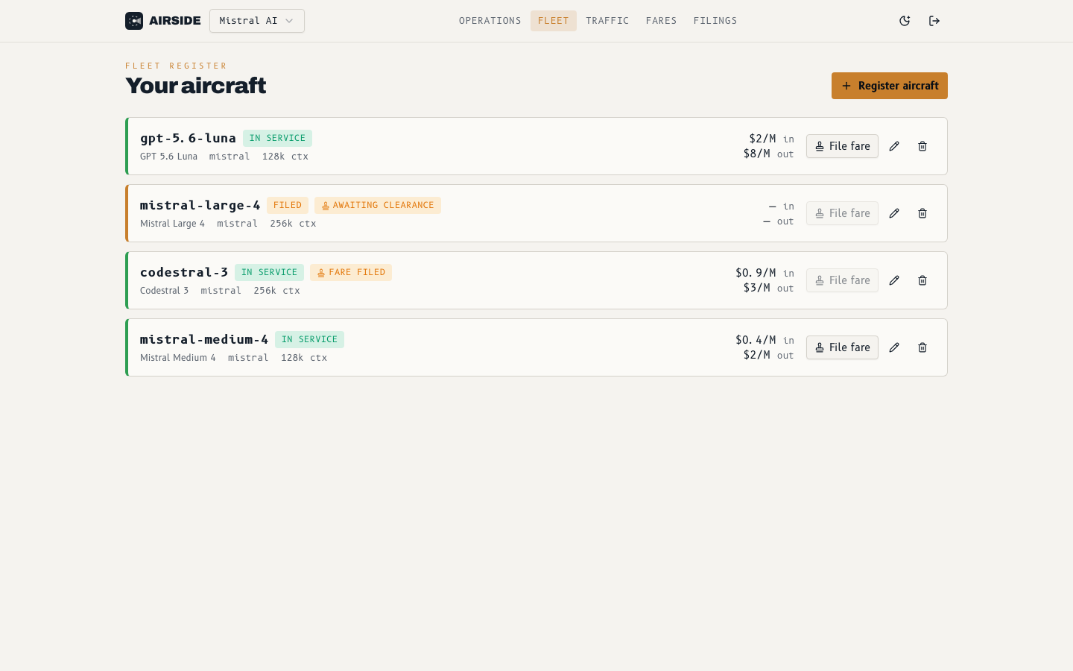File fare for gpt-5.6-luna
The image size is (1073, 671).
[x=842, y=146]
